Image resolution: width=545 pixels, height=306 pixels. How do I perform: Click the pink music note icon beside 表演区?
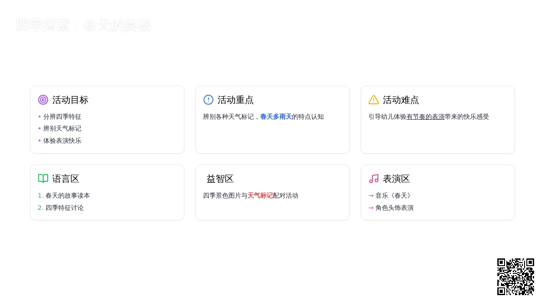(x=374, y=179)
